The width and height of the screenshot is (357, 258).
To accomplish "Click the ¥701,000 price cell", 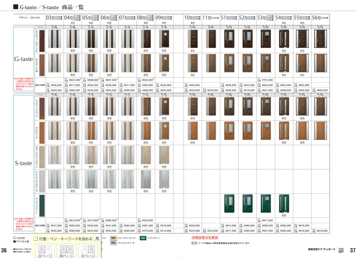I will 267,80.
